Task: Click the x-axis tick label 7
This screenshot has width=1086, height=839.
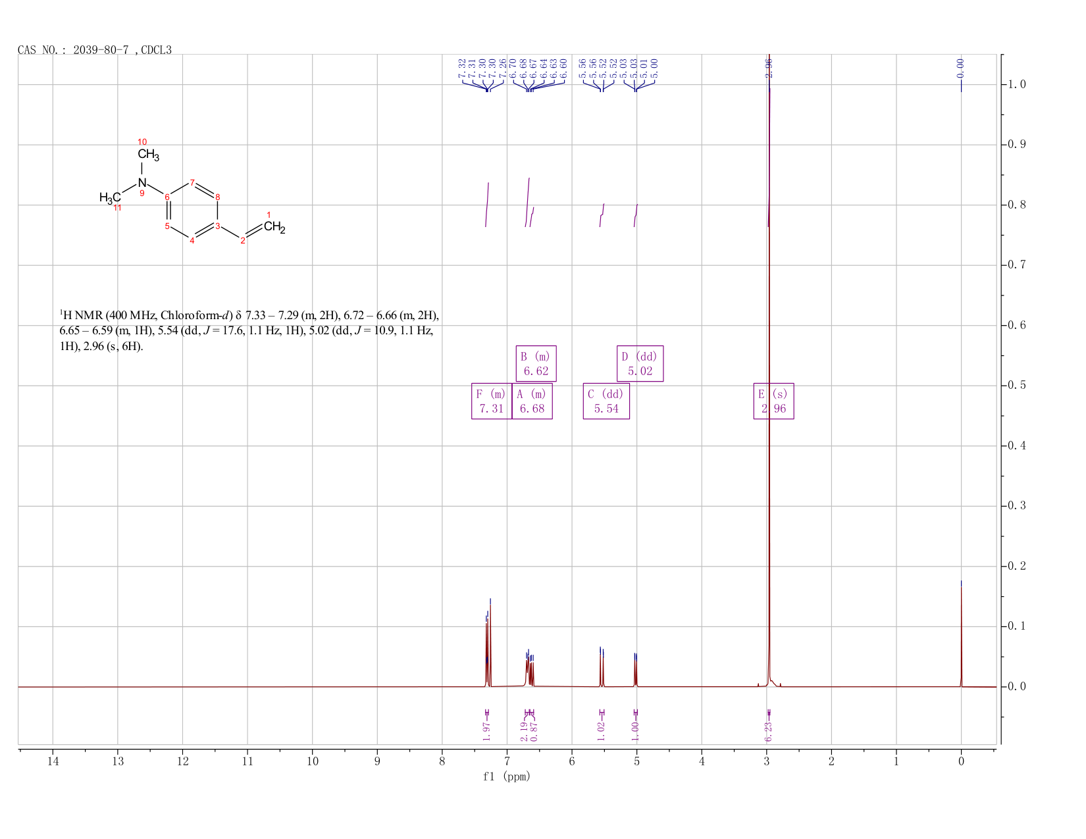Action: pyautogui.click(x=507, y=761)
